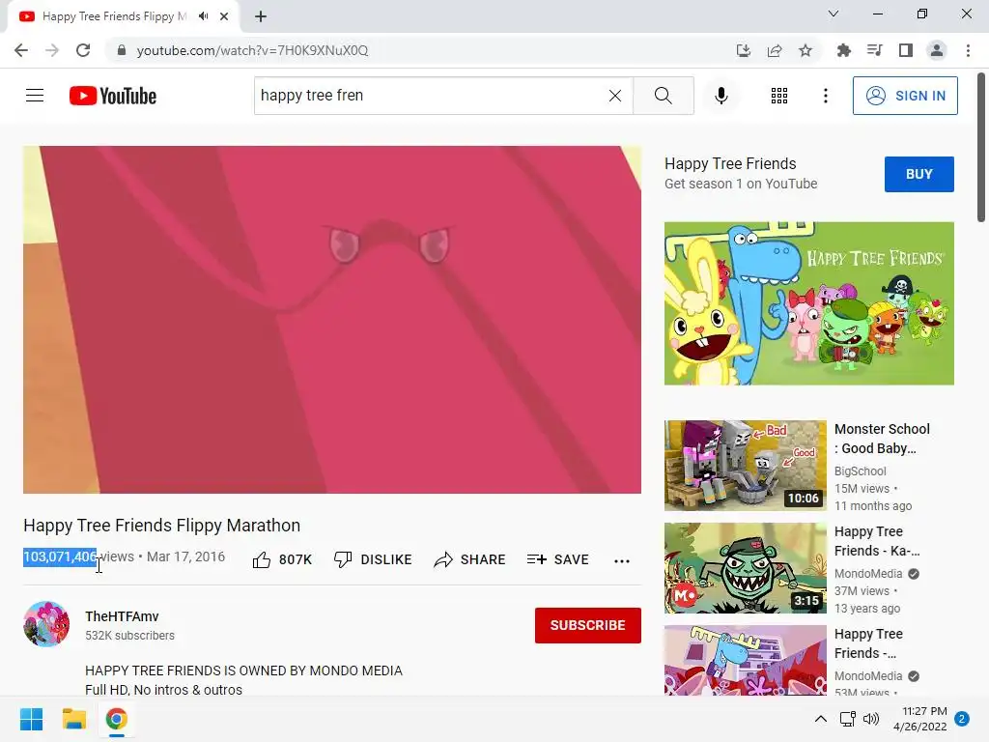Viewport: 989px width, 742px height.
Task: View site info lock icon
Action: coord(122,50)
